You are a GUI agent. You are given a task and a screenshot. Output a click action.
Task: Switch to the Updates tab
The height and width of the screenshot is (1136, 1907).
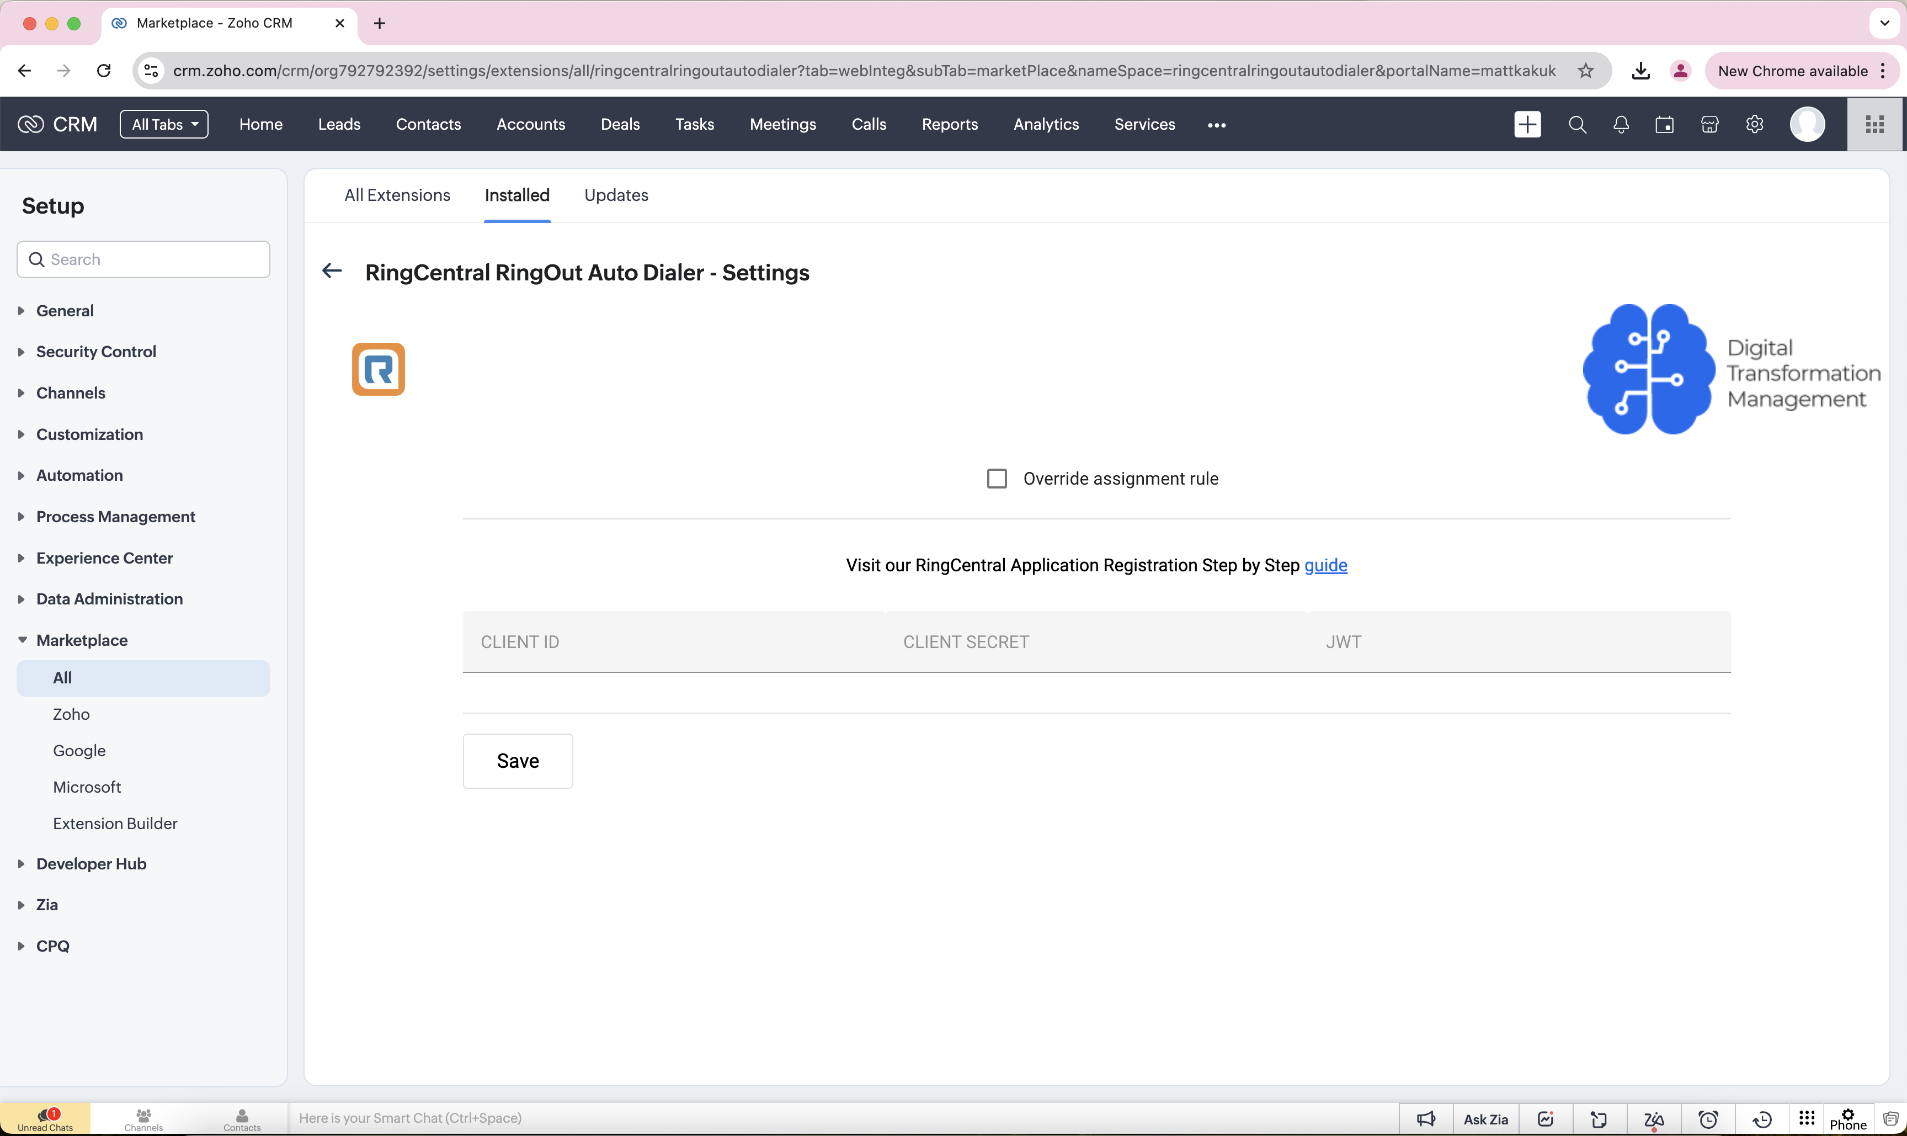pos(616,194)
